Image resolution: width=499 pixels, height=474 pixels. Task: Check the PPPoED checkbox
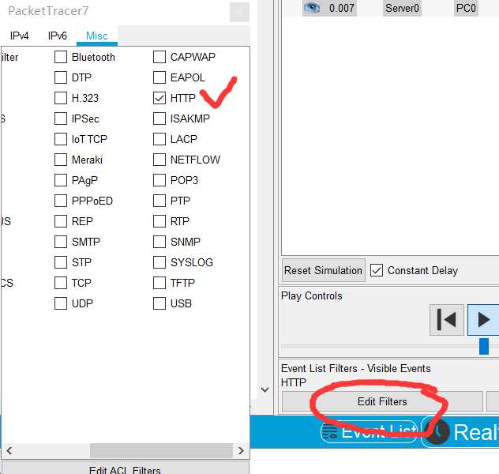61,201
